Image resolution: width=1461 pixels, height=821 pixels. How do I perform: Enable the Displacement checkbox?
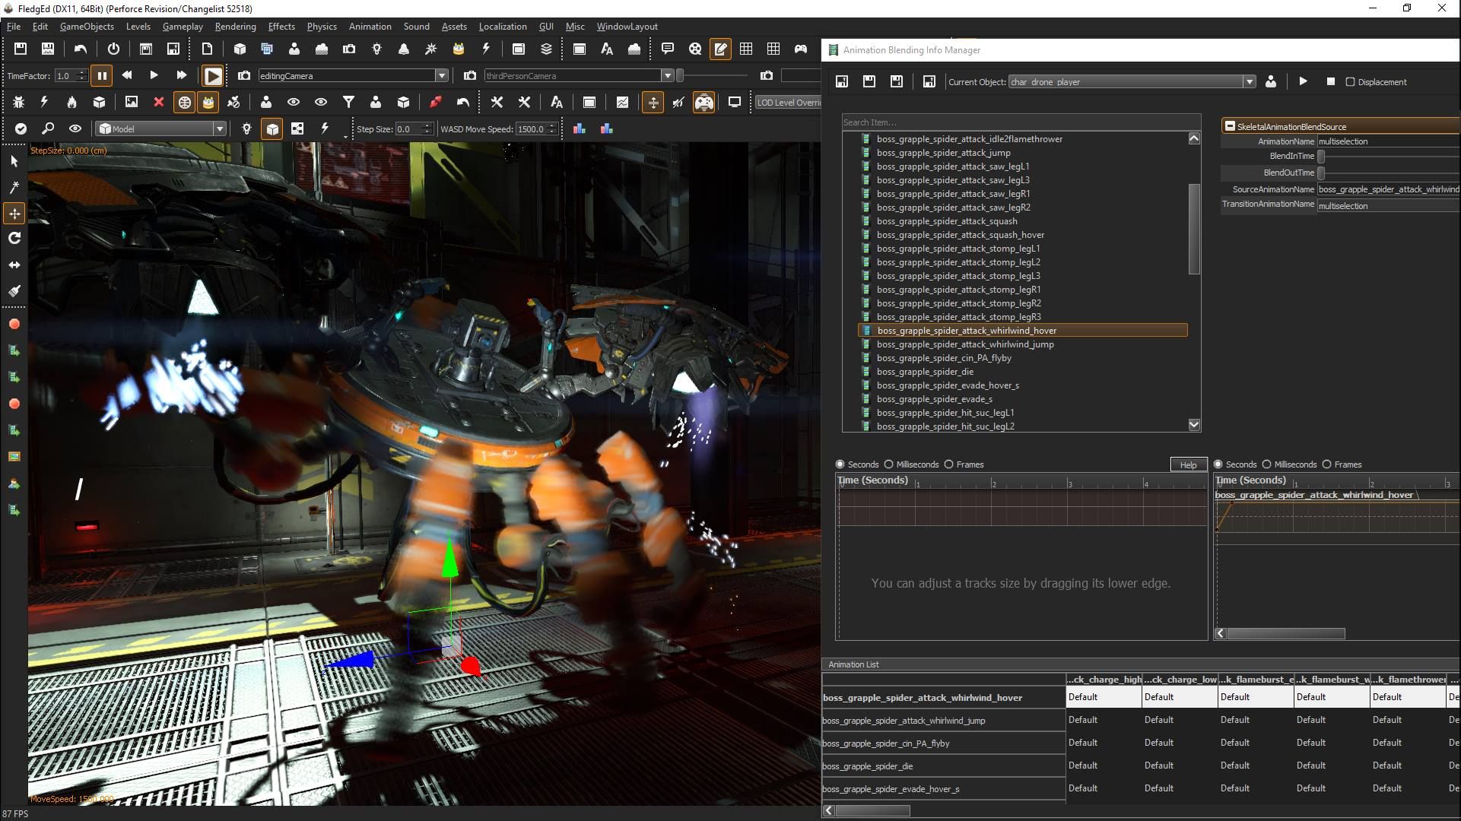(1349, 81)
